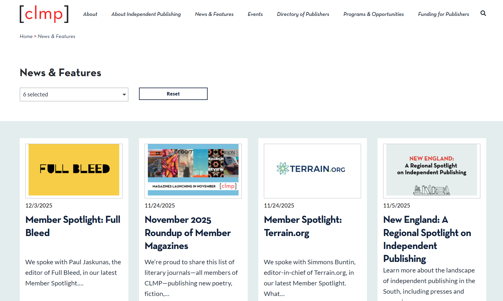Open the search magnifier icon
This screenshot has height=301, width=503.
(x=483, y=14)
